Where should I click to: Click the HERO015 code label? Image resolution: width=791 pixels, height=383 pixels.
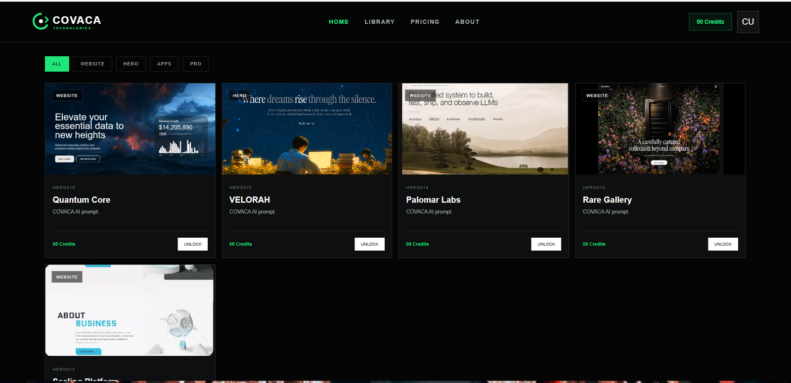pos(64,188)
